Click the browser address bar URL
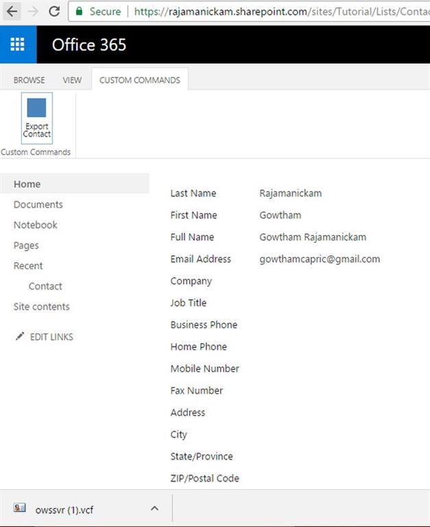 coord(281,12)
